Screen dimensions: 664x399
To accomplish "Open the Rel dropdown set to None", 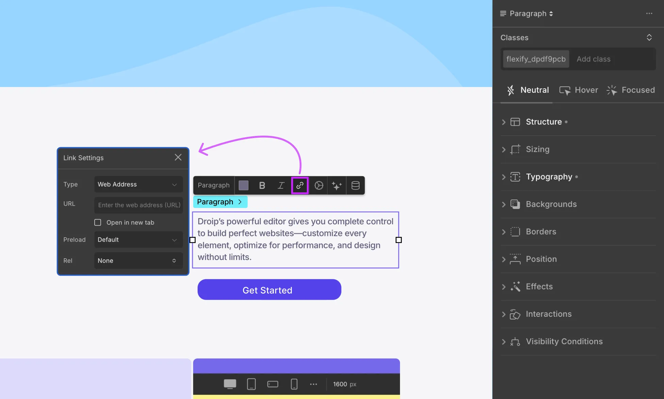I will click(x=138, y=261).
